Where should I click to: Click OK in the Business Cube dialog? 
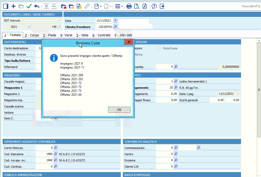[x=119, y=110]
